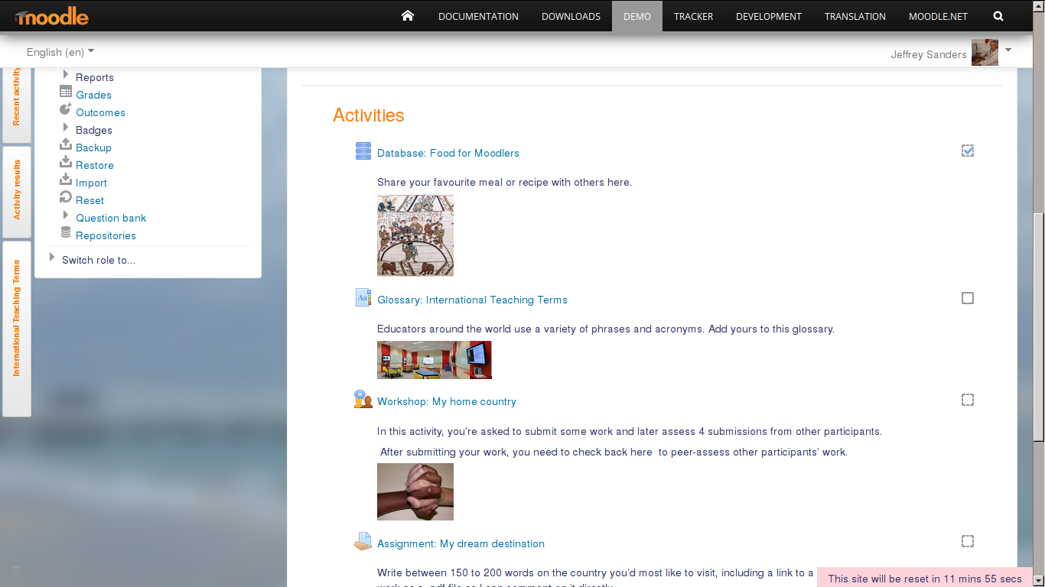The width and height of the screenshot is (1045, 587).
Task: Click Workshop: My home country completion box
Action: [968, 400]
